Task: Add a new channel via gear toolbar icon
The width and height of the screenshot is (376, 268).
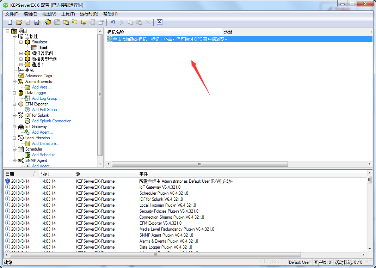Action: [x=48, y=22]
